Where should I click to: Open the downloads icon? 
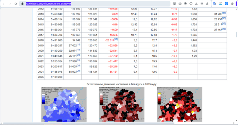[x=196, y=4]
